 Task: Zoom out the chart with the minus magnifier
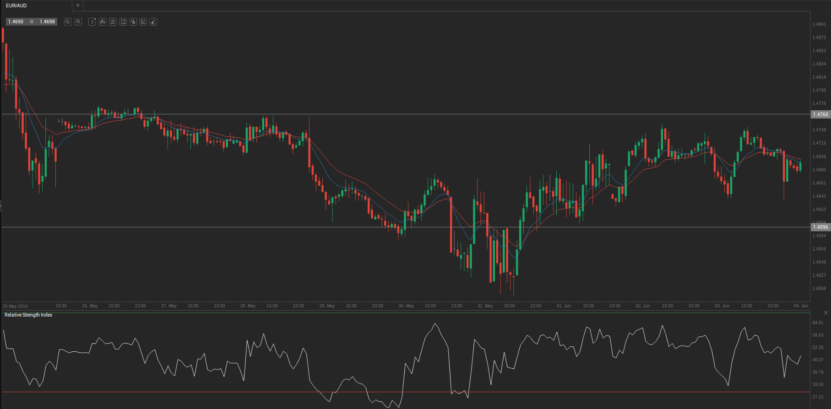68,22
